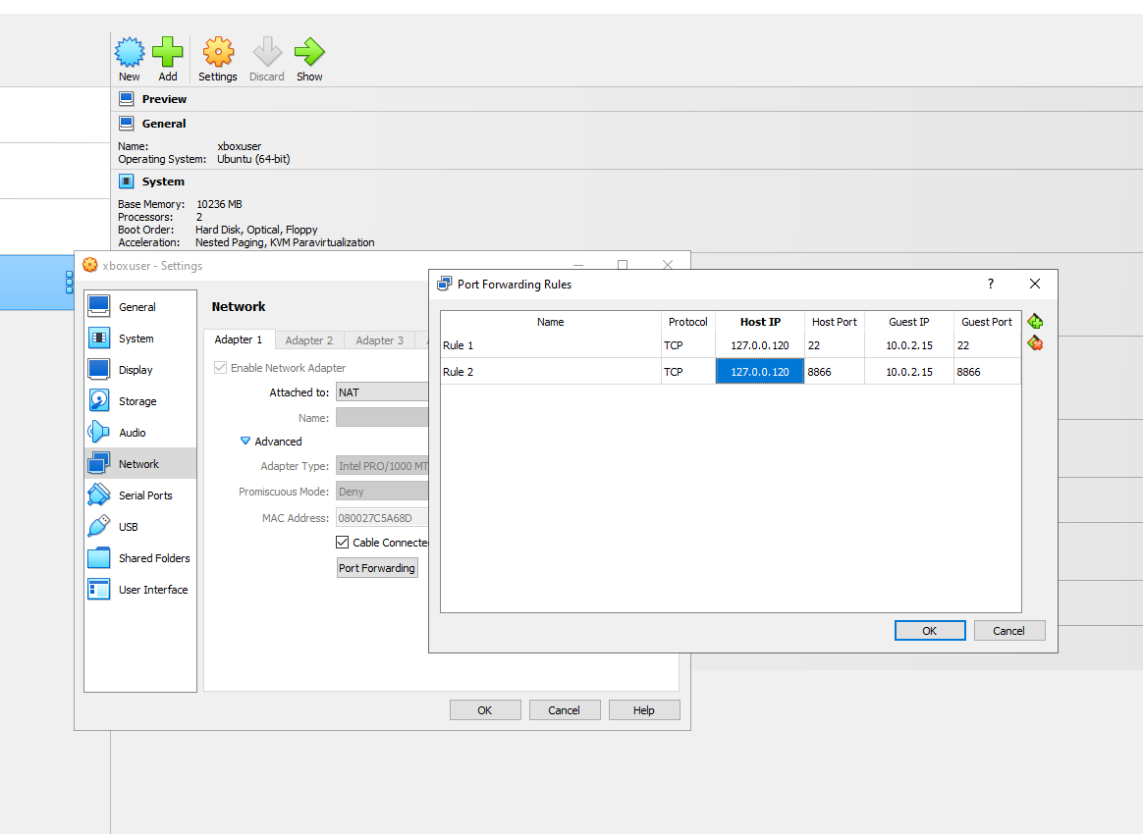This screenshot has height=834, width=1143.
Task: Toggle the Enable Network Adapter checkbox
Action: [221, 368]
